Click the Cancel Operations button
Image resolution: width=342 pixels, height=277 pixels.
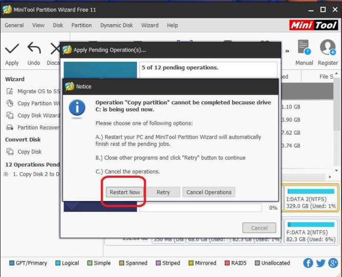click(x=209, y=192)
